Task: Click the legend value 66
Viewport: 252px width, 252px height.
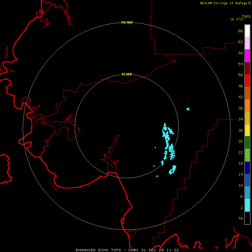Action: (241, 31)
